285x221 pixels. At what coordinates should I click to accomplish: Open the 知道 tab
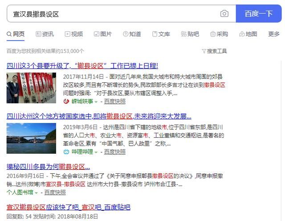pos(132,34)
